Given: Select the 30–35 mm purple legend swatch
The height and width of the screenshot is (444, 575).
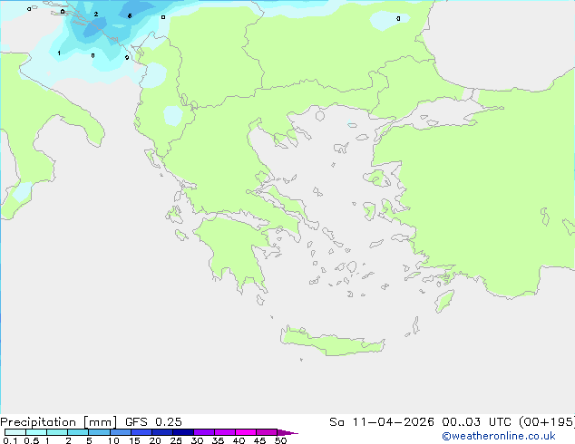Looking at the screenshot, I should [x=203, y=432].
